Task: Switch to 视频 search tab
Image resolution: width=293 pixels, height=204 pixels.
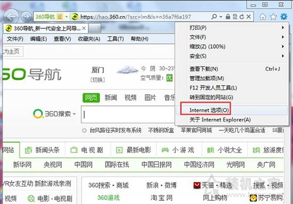Action: (x=131, y=97)
